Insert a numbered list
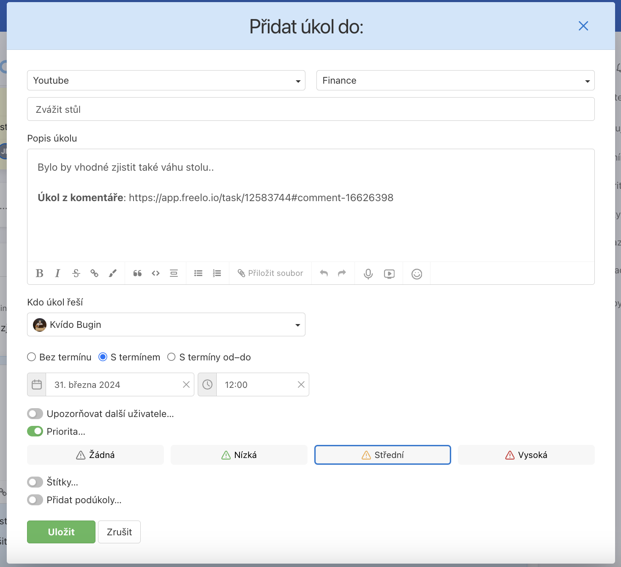This screenshot has height=567, width=621. click(217, 273)
